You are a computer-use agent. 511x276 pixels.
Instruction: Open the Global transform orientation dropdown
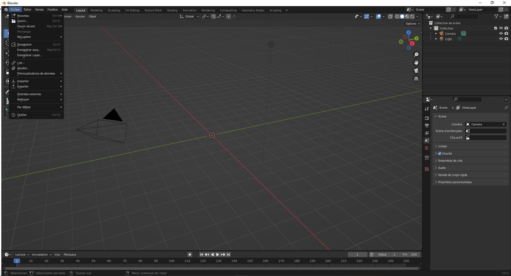pyautogui.click(x=189, y=16)
